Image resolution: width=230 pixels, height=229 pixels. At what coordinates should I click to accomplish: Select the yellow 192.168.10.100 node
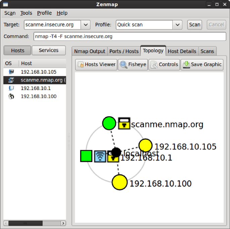click(x=120, y=182)
